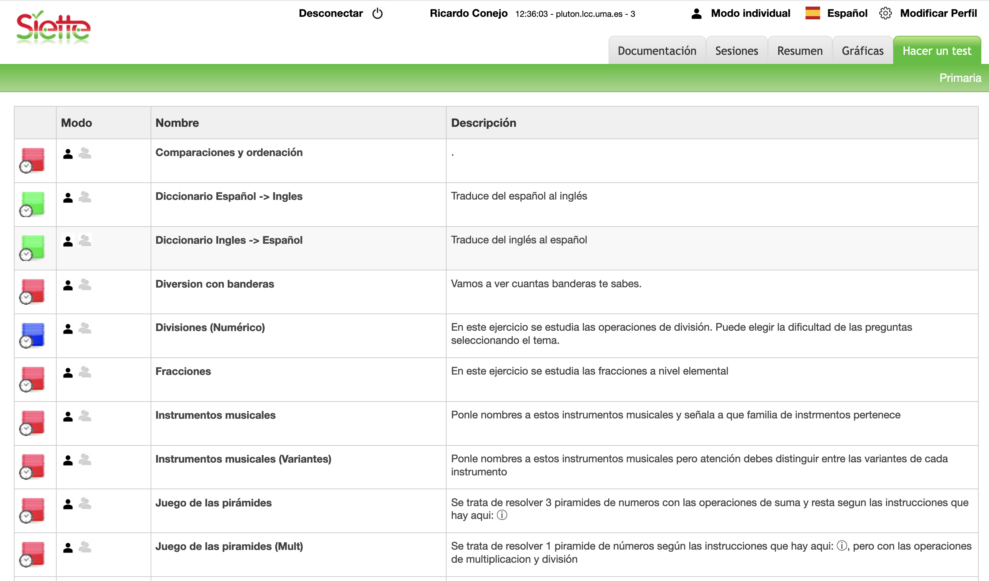The image size is (989, 581).
Task: Open the Español language selector
Action: (x=847, y=14)
